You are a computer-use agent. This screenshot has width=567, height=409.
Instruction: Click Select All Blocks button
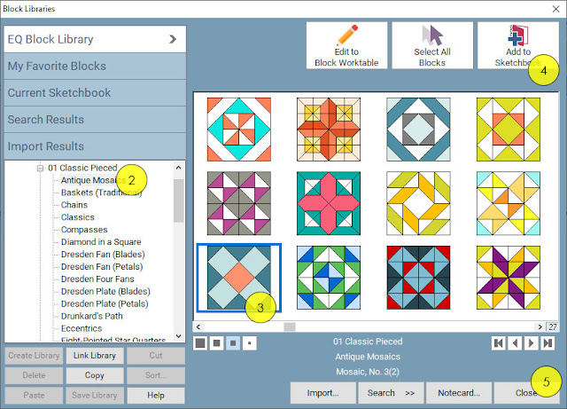432,45
